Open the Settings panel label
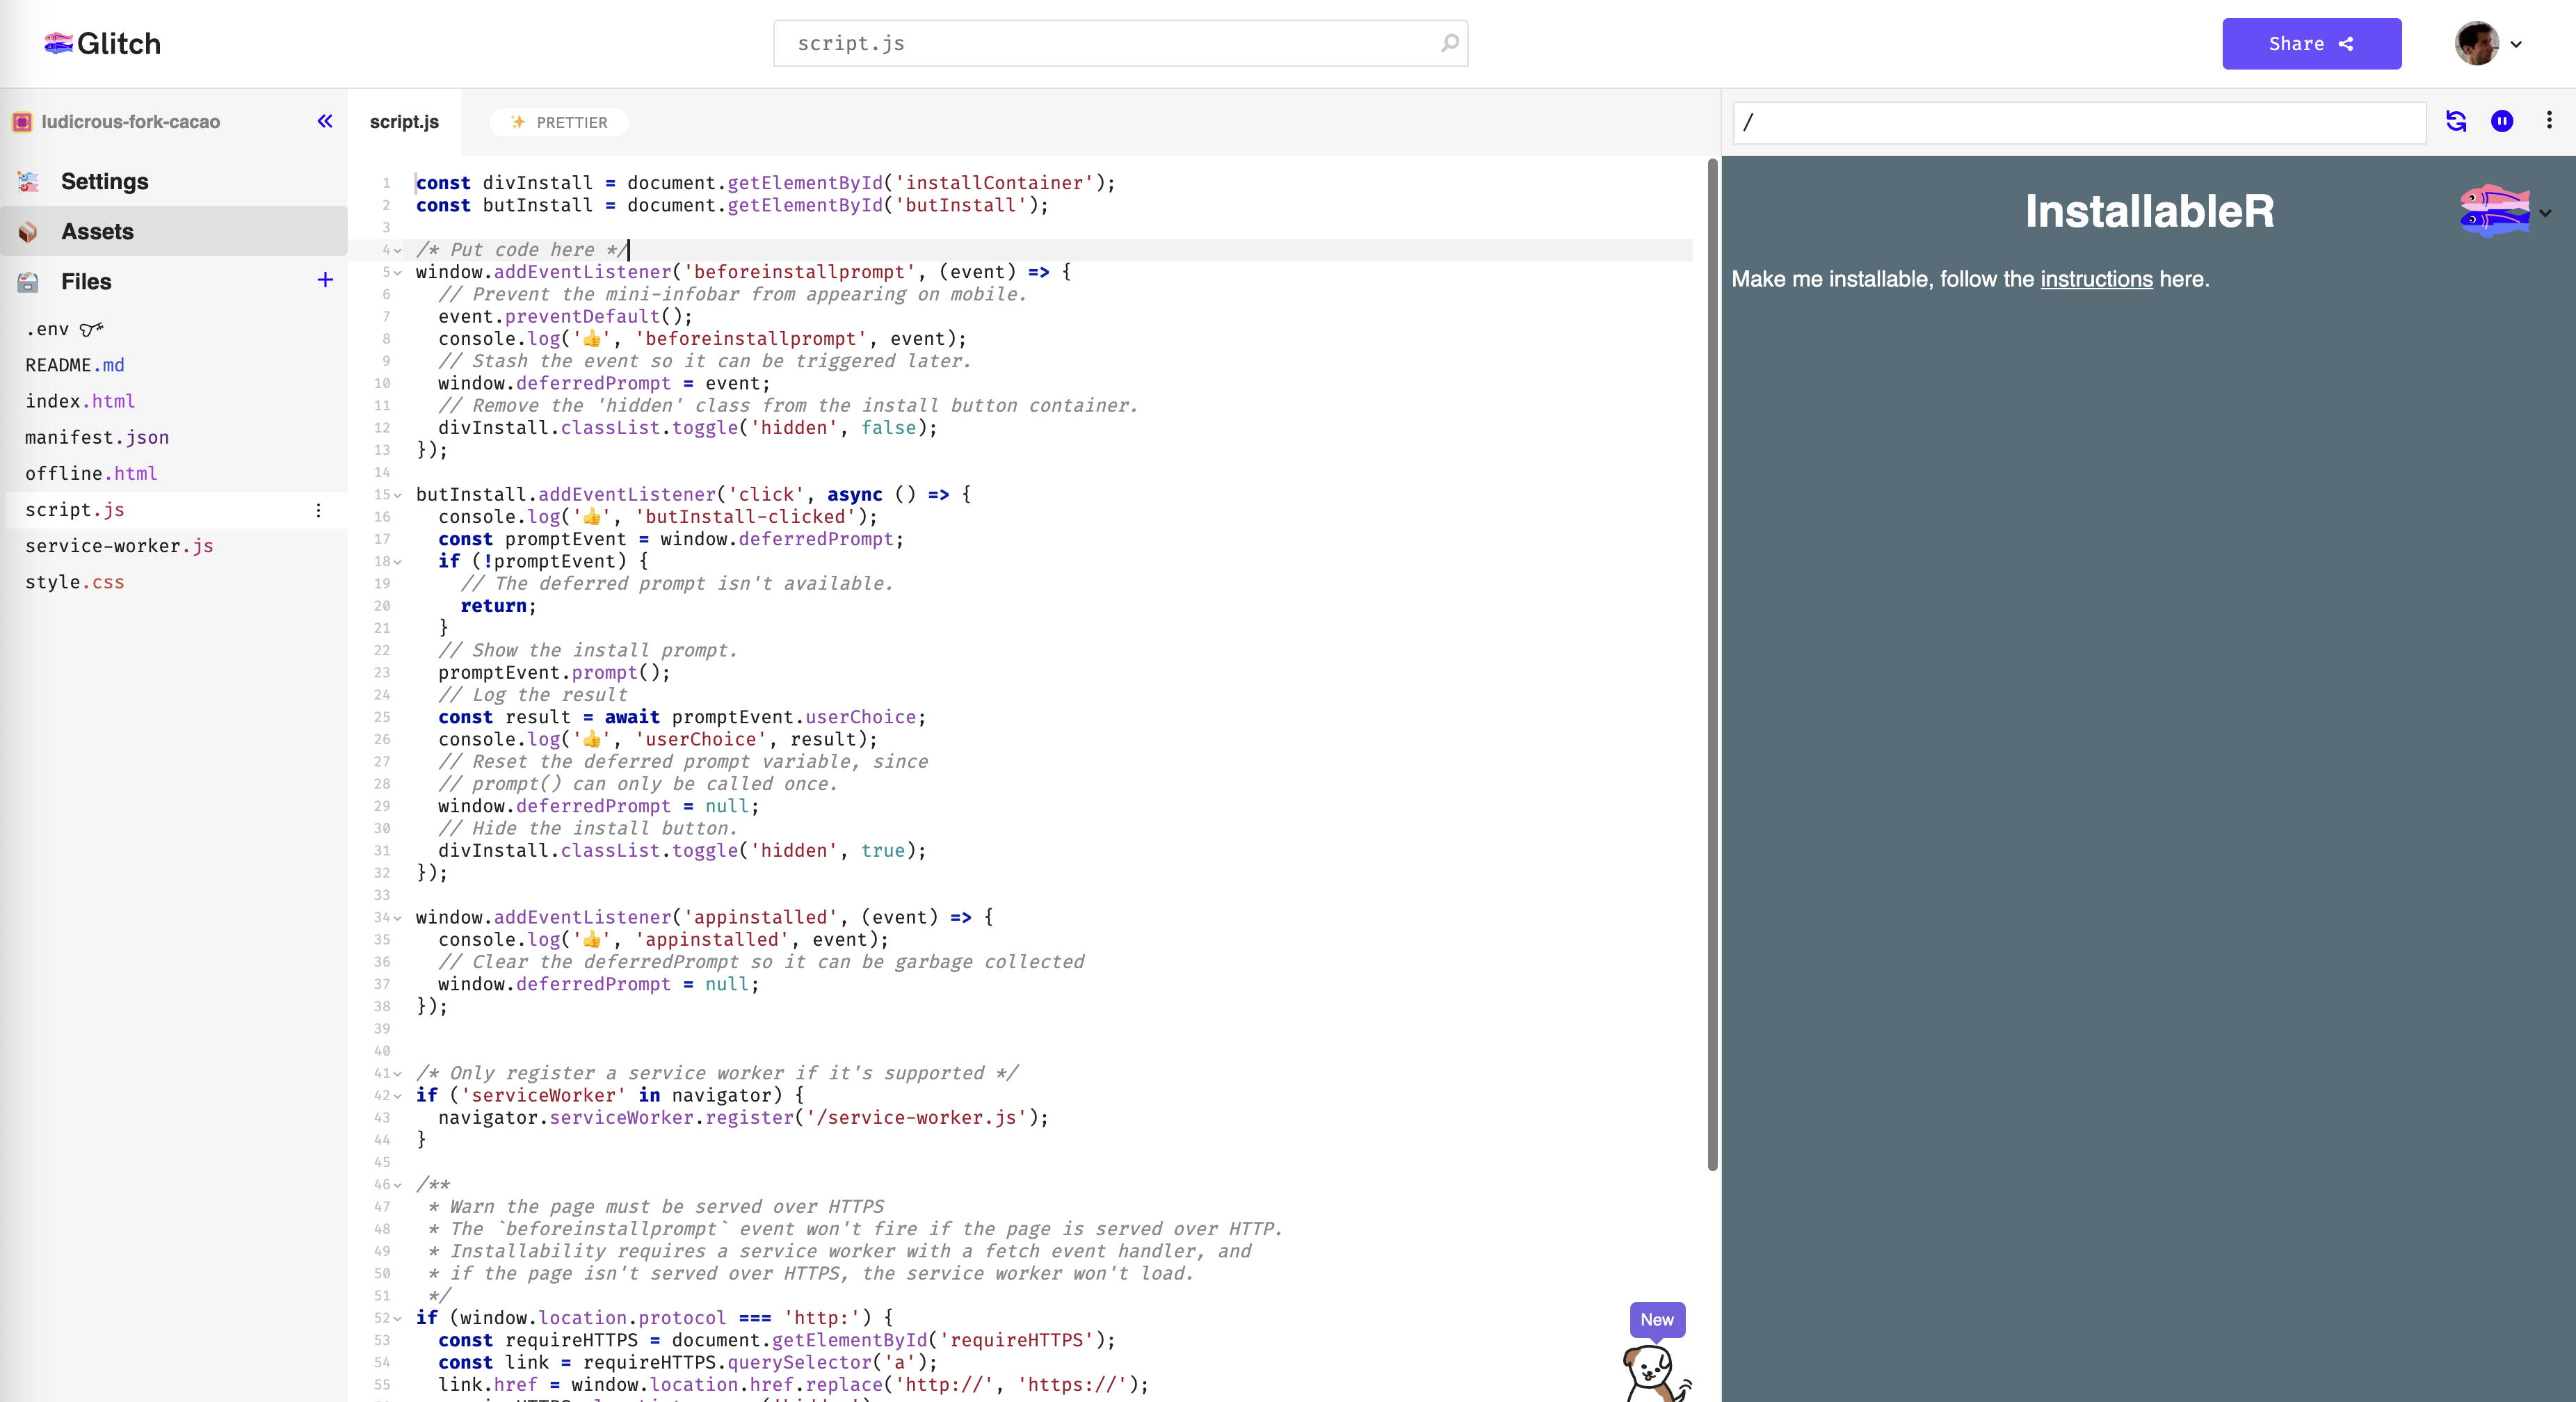The image size is (2576, 1402). (x=105, y=181)
